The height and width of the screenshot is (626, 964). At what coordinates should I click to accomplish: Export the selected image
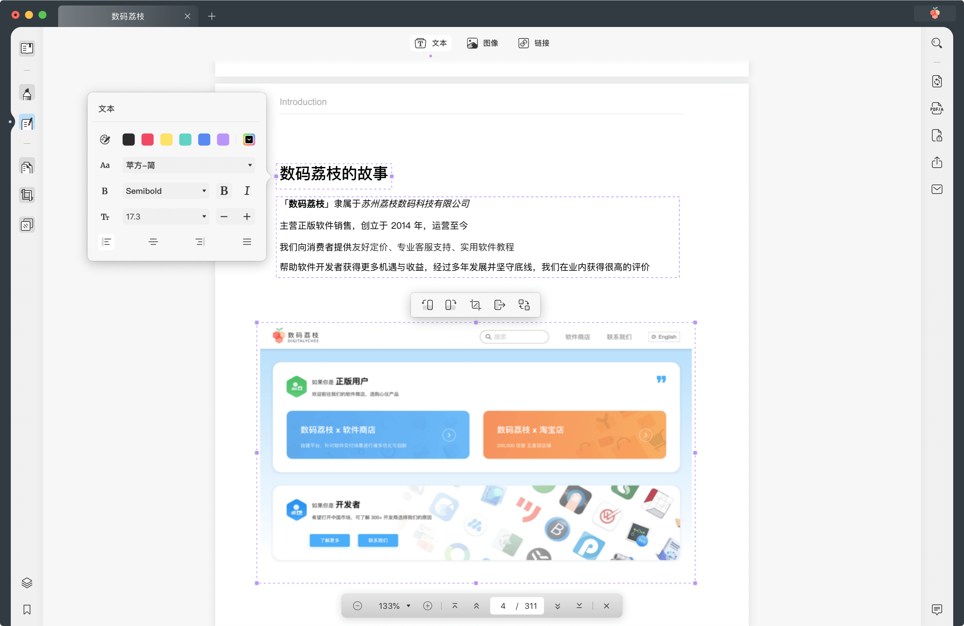coord(500,305)
